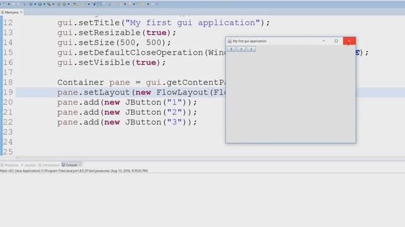Select the Main.java editor tab
Image resolution: width=405 pixels, height=227 pixels.
tap(11, 13)
